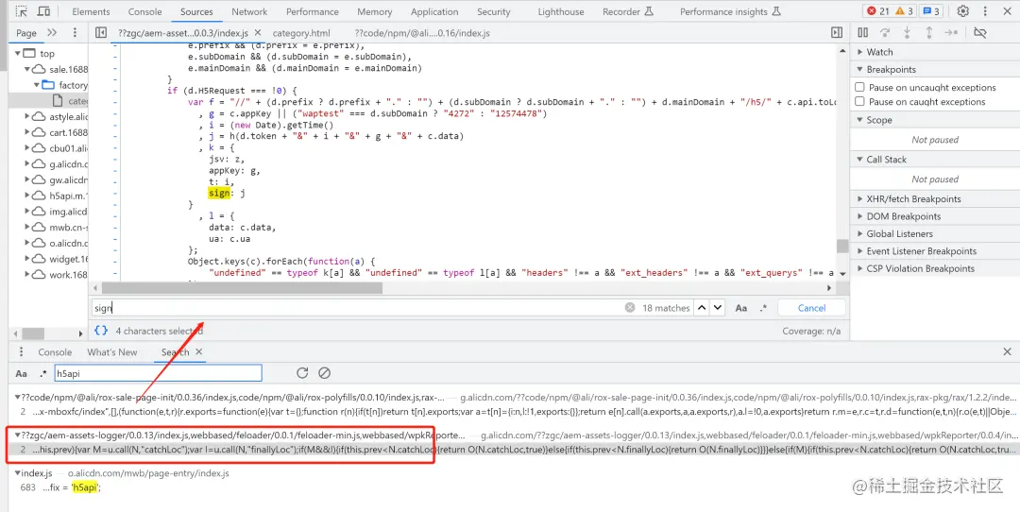Image resolution: width=1020 pixels, height=512 pixels.
Task: Deactivate breakpoints icon
Action: pyautogui.click(x=979, y=32)
